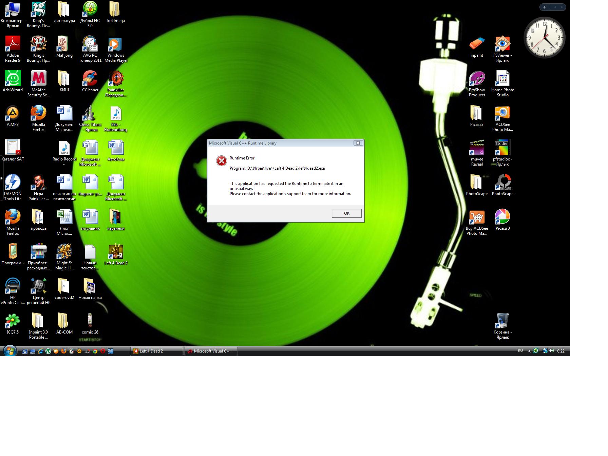Open the Windows Start menu orb
Image resolution: width=608 pixels, height=456 pixels.
point(9,351)
